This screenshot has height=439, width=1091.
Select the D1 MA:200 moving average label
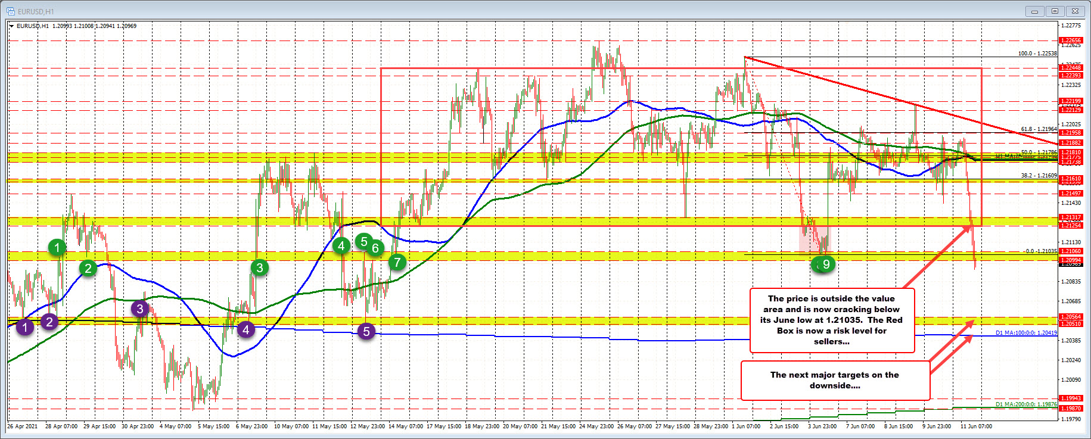tap(1026, 404)
